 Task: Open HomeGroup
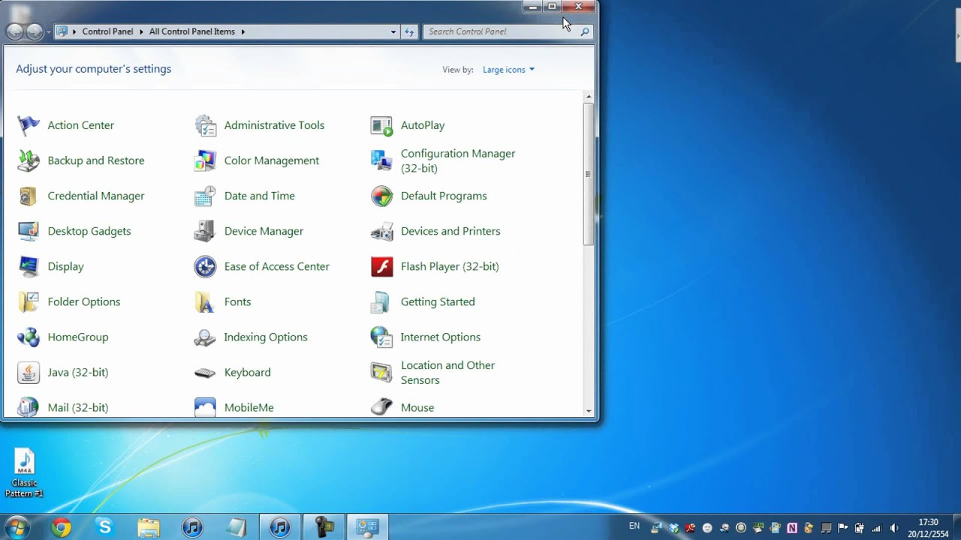62,337
